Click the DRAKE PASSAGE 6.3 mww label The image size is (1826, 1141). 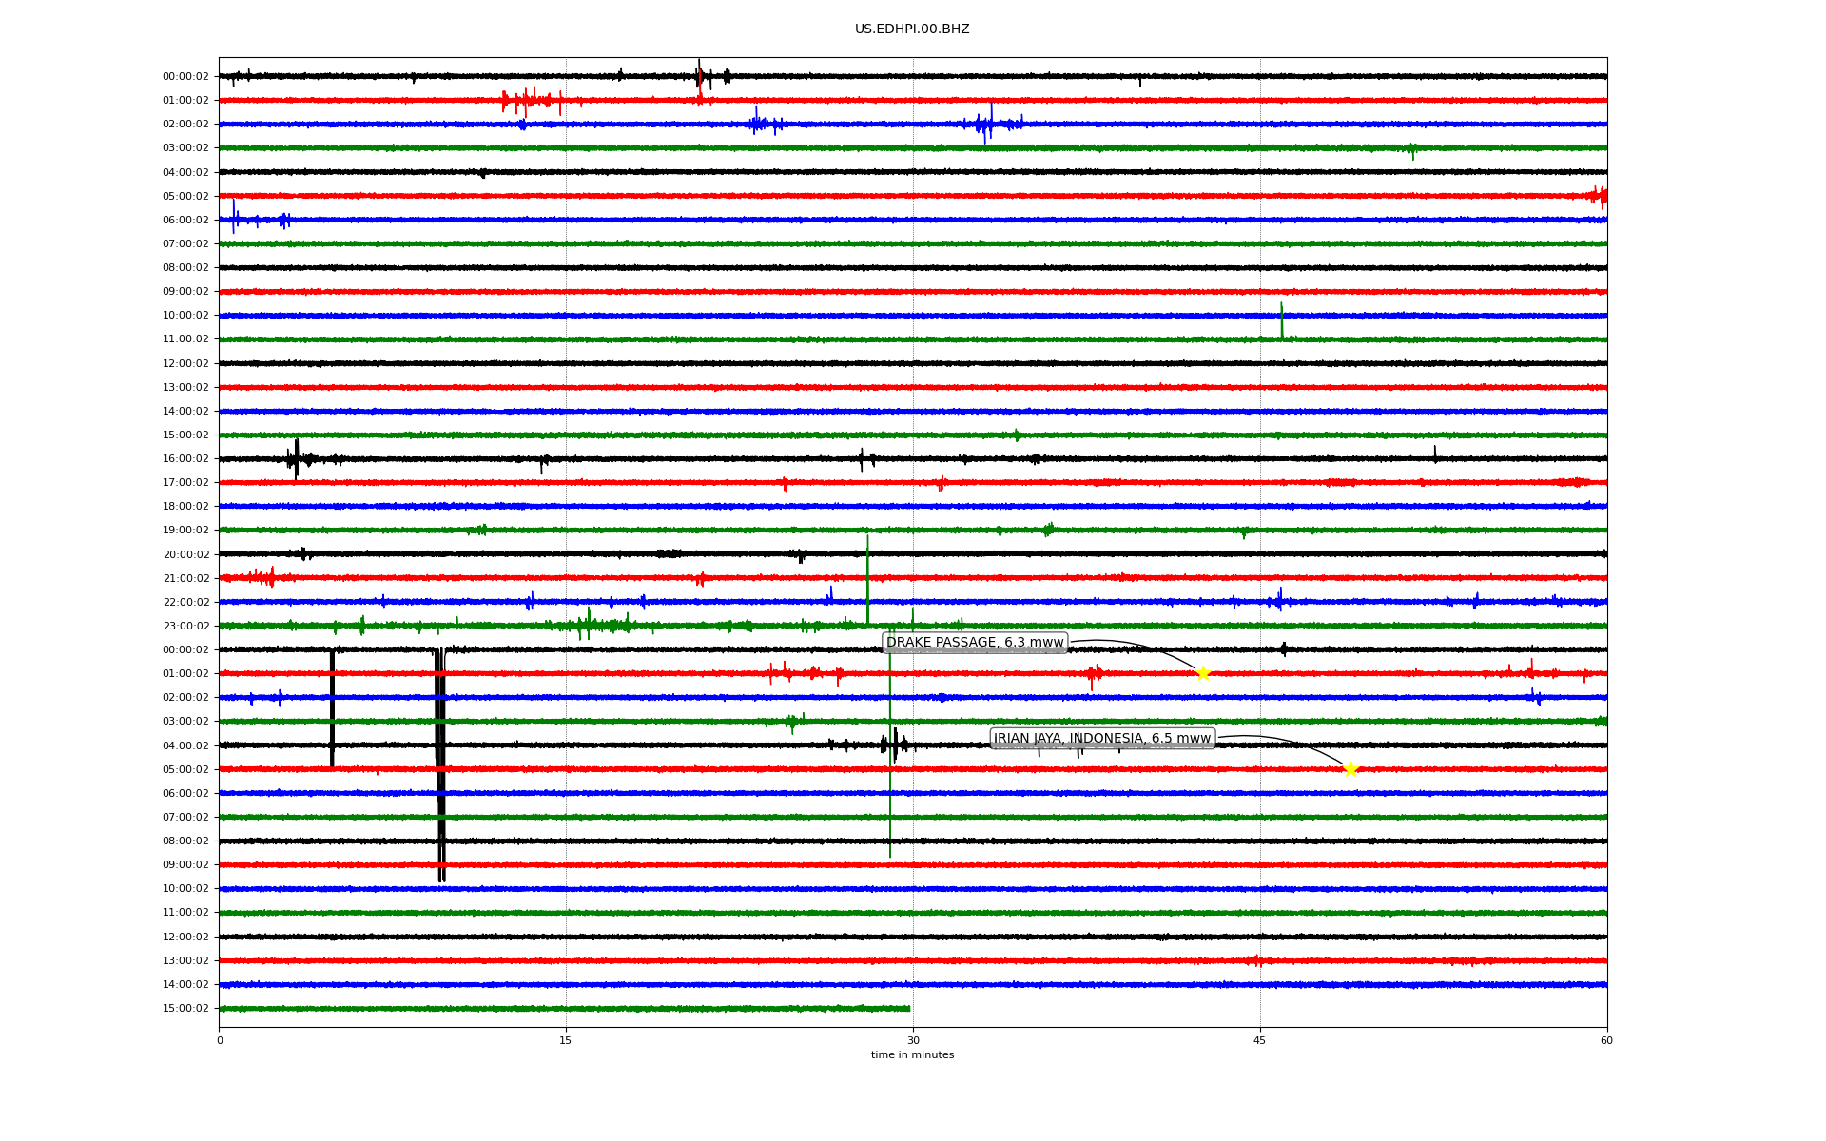coord(975,643)
